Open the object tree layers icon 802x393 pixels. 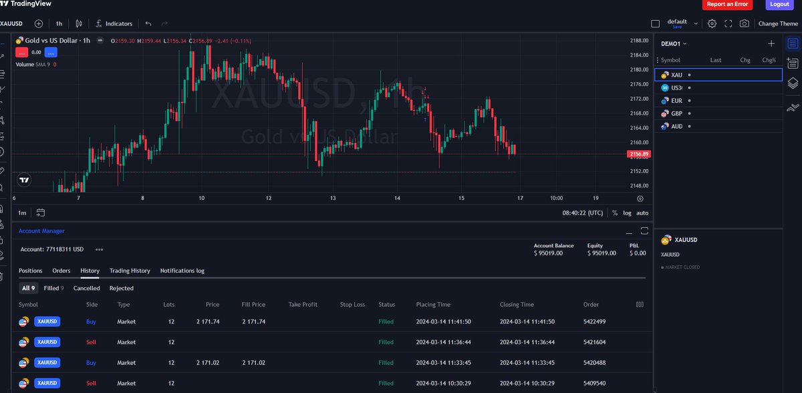(793, 83)
